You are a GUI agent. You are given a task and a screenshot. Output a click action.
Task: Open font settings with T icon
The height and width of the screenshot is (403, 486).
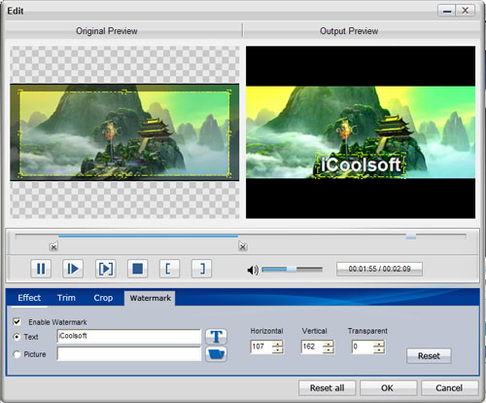pos(216,337)
